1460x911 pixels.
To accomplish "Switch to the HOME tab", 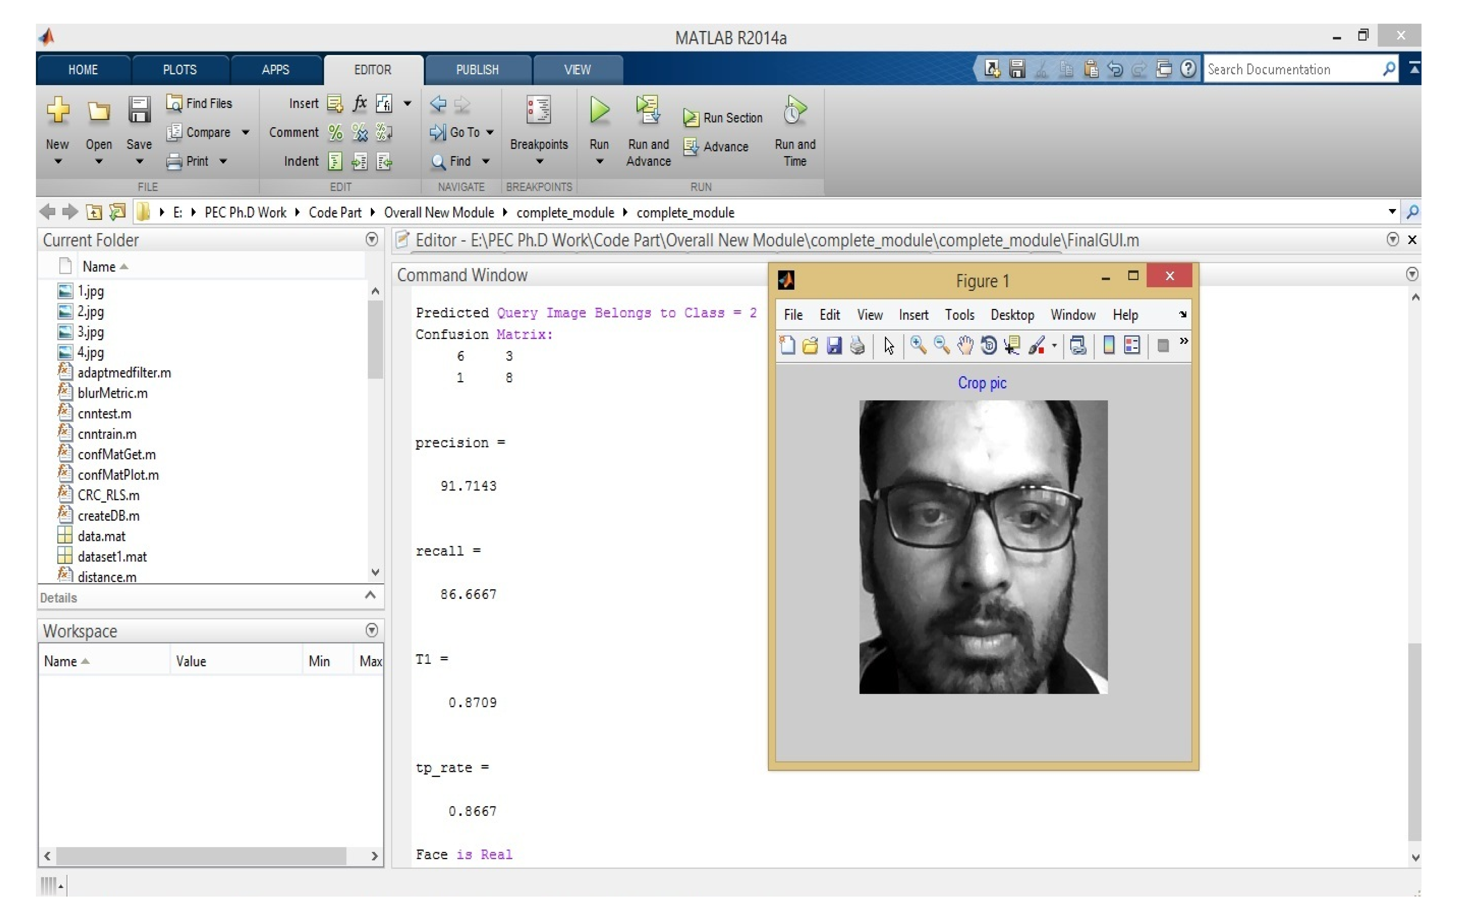I will click(x=83, y=70).
